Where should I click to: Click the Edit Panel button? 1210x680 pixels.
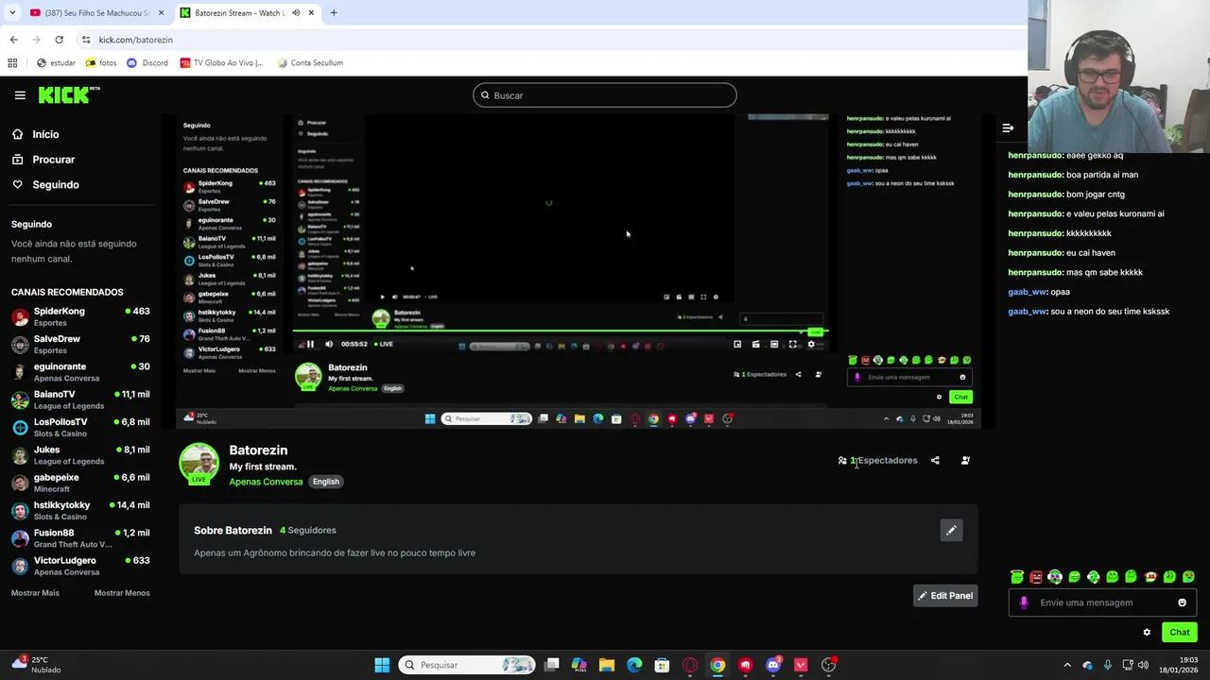[x=944, y=596]
